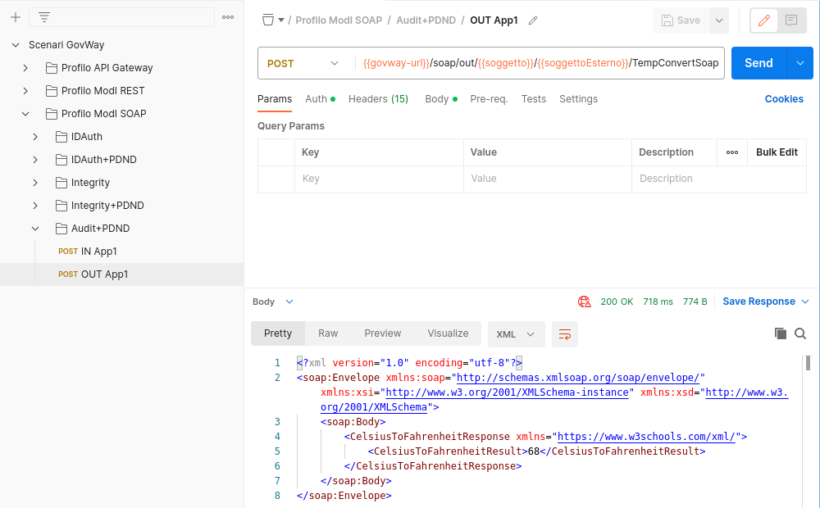Expand the IDAuth+PDND folder chevron
820x508 pixels.
click(35, 160)
